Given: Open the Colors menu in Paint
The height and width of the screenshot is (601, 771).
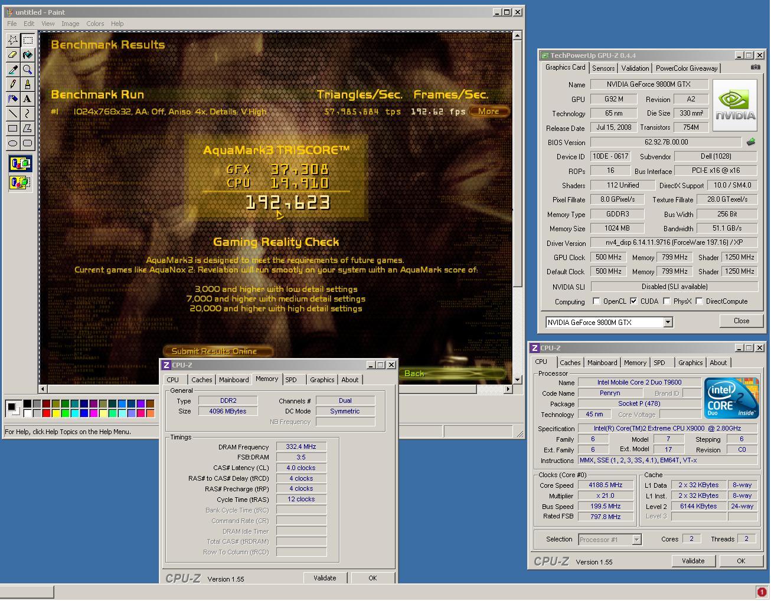Looking at the screenshot, I should [95, 24].
